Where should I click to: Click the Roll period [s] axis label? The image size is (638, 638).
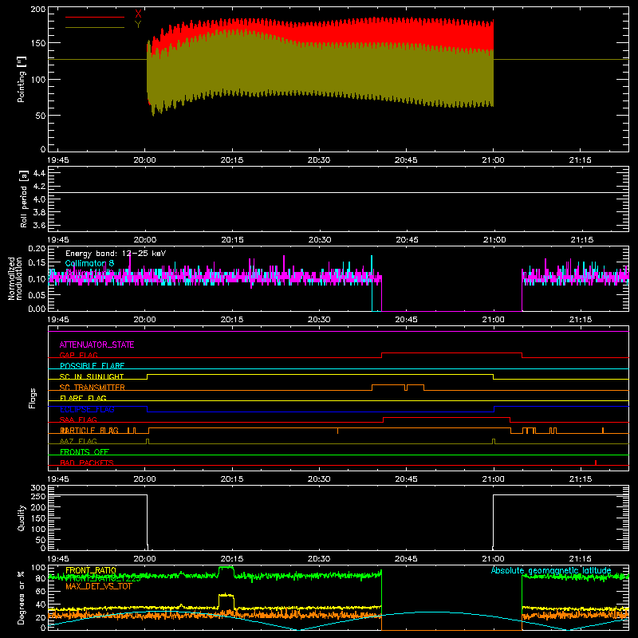24,199
